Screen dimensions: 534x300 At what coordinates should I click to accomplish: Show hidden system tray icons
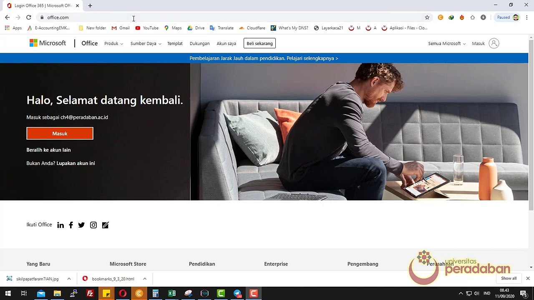pyautogui.click(x=461, y=294)
